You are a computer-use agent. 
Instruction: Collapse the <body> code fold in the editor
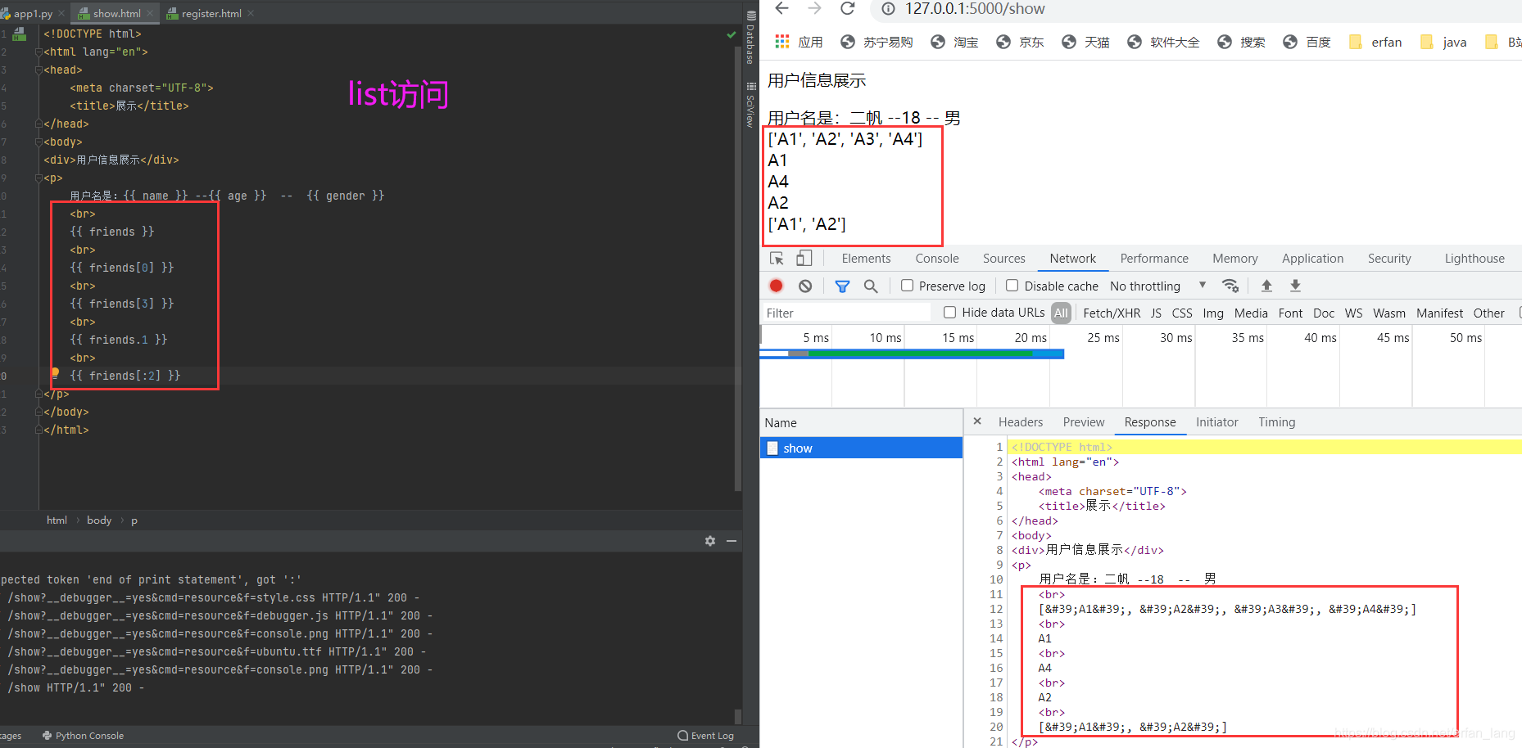pyautogui.click(x=39, y=142)
